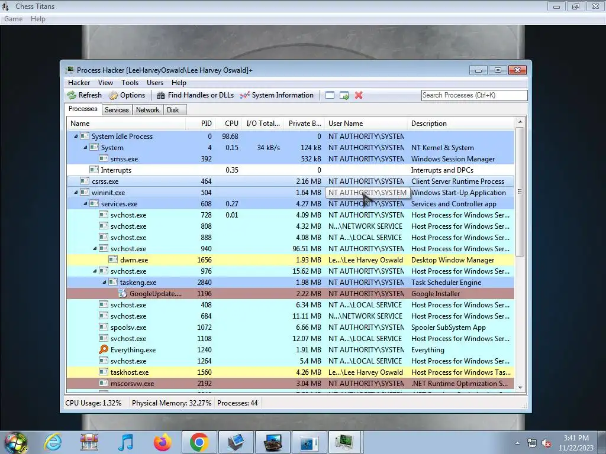The height and width of the screenshot is (454, 606).
Task: Open Chess Titans Game menu
Action: click(x=13, y=19)
